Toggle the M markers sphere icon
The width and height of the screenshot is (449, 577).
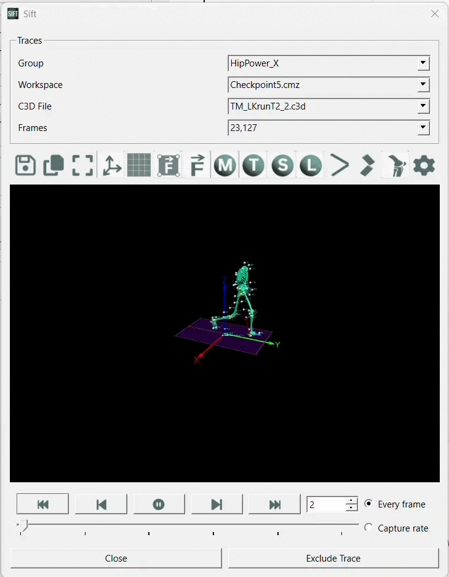pos(225,165)
